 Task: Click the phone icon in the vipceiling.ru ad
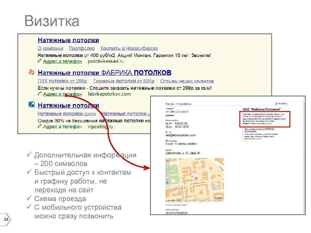click(40, 126)
